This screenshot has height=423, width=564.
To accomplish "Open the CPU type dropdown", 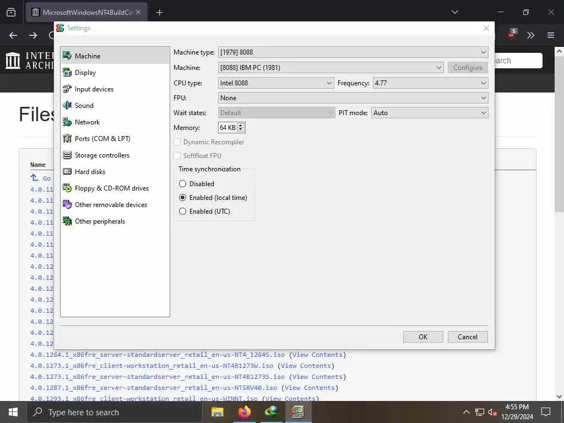I will click(x=276, y=83).
